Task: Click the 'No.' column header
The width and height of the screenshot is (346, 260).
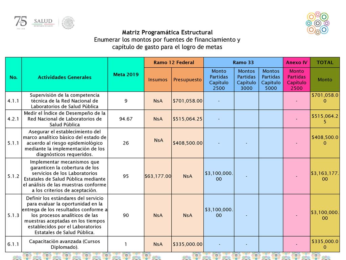Action: pos(14,74)
